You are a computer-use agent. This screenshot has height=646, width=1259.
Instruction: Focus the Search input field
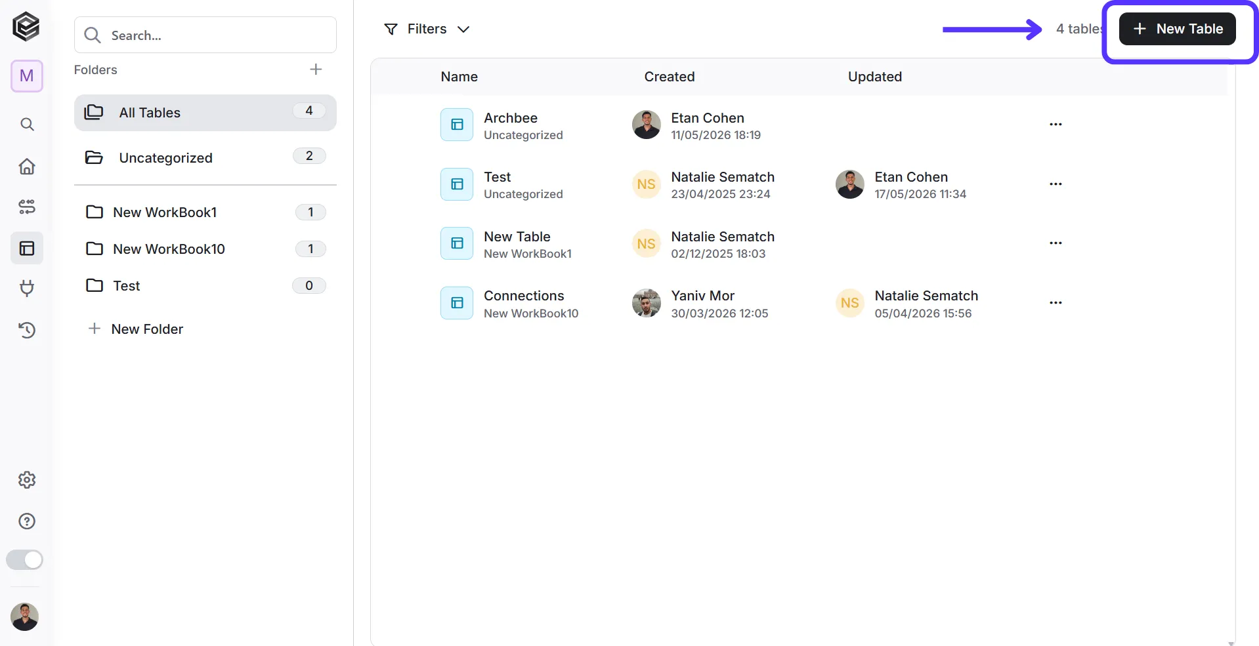[205, 35]
